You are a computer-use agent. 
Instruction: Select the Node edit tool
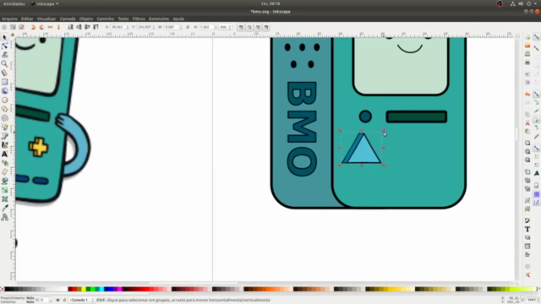coord(4,46)
